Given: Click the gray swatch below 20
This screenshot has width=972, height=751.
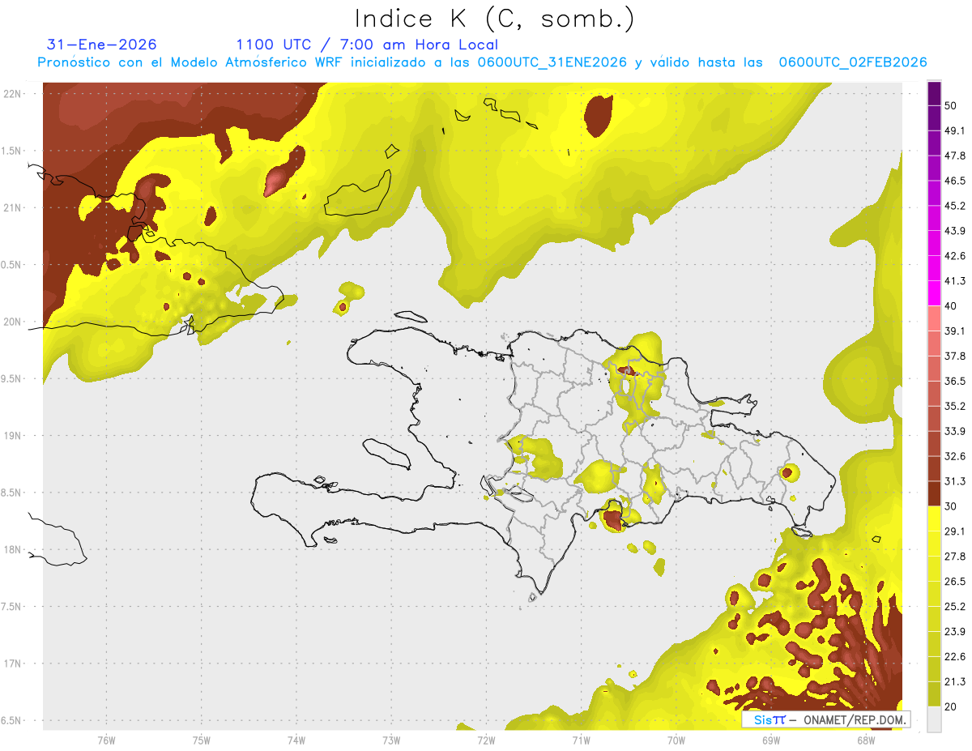Looking at the screenshot, I should pos(934,719).
